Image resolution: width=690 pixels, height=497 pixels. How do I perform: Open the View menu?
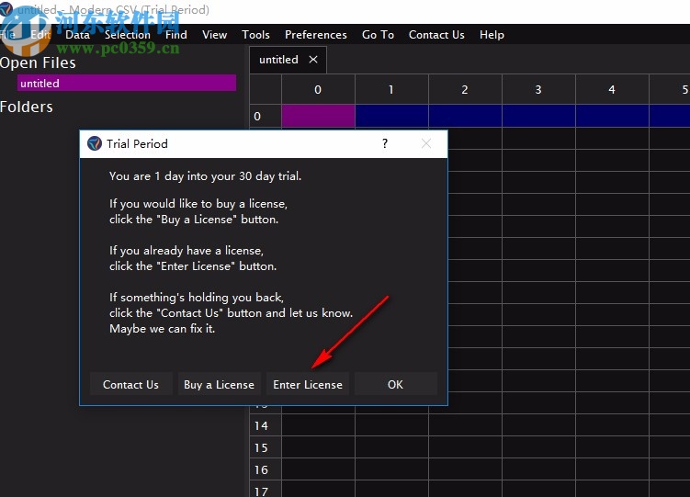coord(214,35)
